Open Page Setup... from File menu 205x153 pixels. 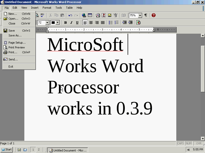pyautogui.click(x=19, y=43)
